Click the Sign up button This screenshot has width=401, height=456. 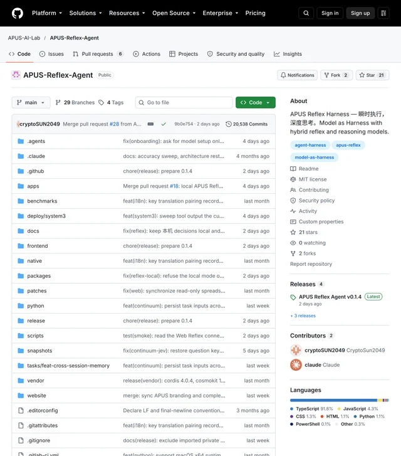point(360,13)
